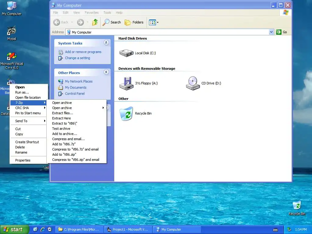
Task: Click the green Go arrow button
Action: 279,32
